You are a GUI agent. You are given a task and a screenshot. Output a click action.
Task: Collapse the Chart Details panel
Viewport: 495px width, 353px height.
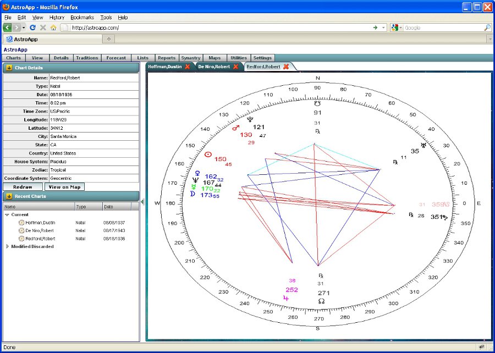point(9,68)
